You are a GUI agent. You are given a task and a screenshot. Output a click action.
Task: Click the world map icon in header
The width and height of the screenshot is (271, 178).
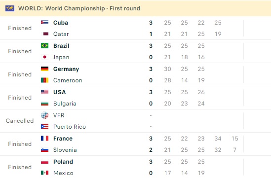[10, 8]
